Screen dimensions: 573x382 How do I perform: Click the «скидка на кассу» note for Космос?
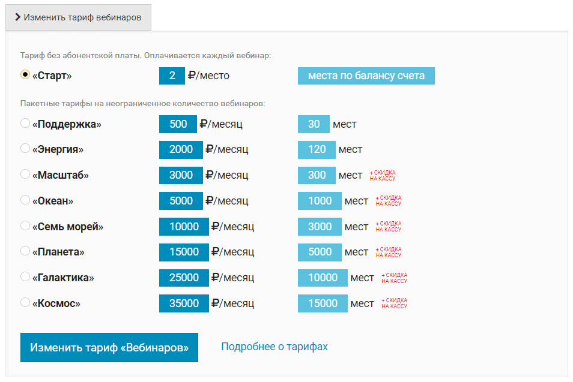click(x=394, y=303)
